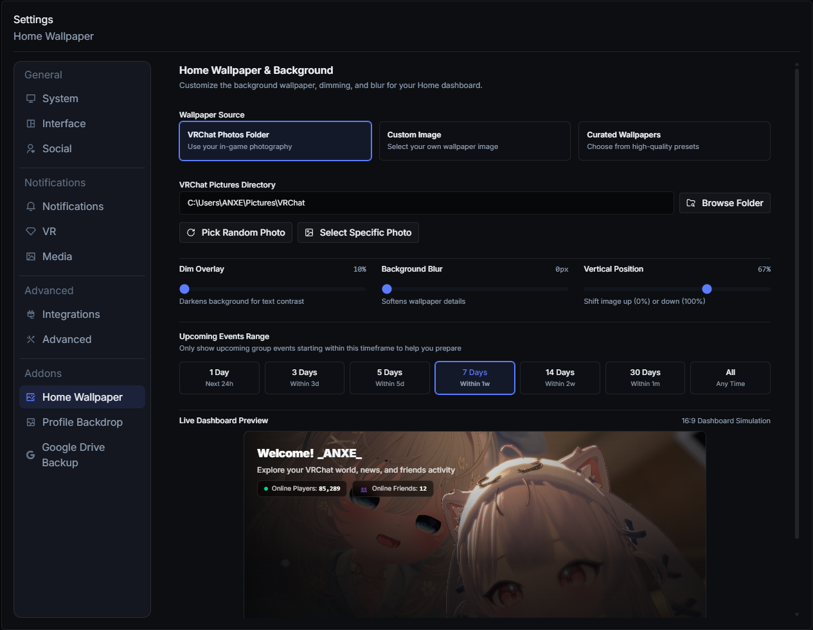Click the Integrations plug icon
Viewport: 813px width, 630px height.
point(31,314)
